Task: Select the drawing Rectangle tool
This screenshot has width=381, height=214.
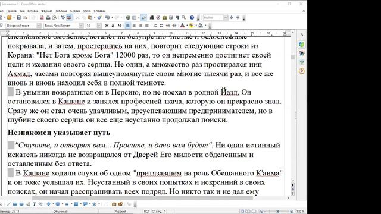Action: pos(15,204)
